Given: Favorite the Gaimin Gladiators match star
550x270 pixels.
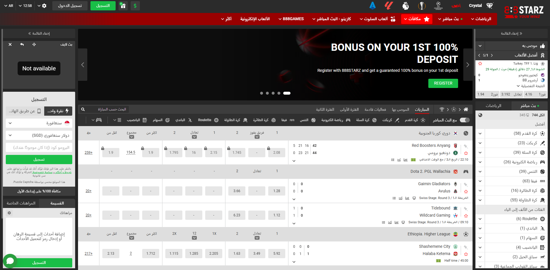Looking at the screenshot, I should coord(466,192).
